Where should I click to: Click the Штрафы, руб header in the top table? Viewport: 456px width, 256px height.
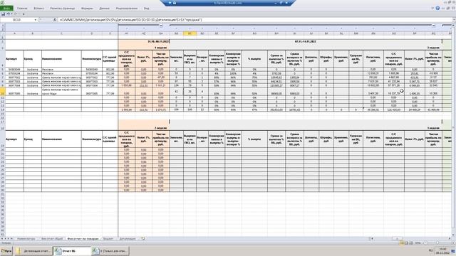point(326,58)
